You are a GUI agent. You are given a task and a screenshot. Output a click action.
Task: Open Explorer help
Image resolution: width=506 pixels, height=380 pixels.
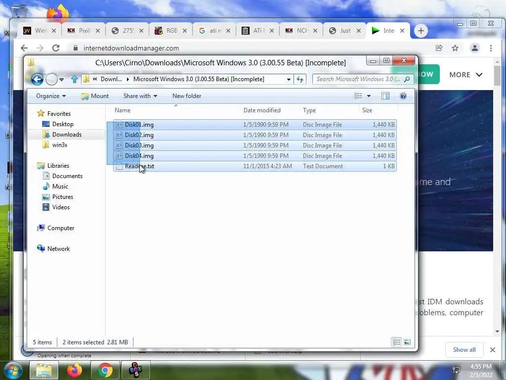(x=403, y=96)
